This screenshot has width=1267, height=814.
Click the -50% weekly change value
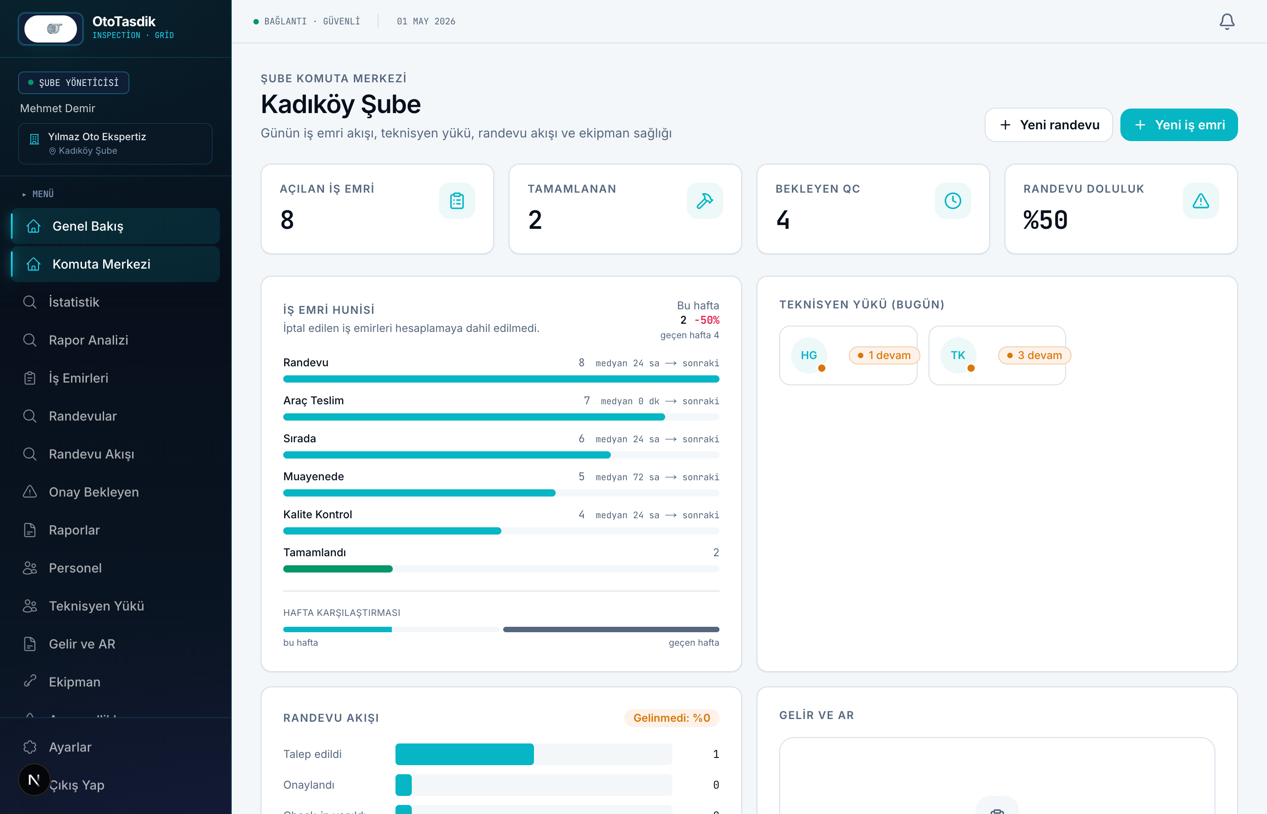[707, 320]
